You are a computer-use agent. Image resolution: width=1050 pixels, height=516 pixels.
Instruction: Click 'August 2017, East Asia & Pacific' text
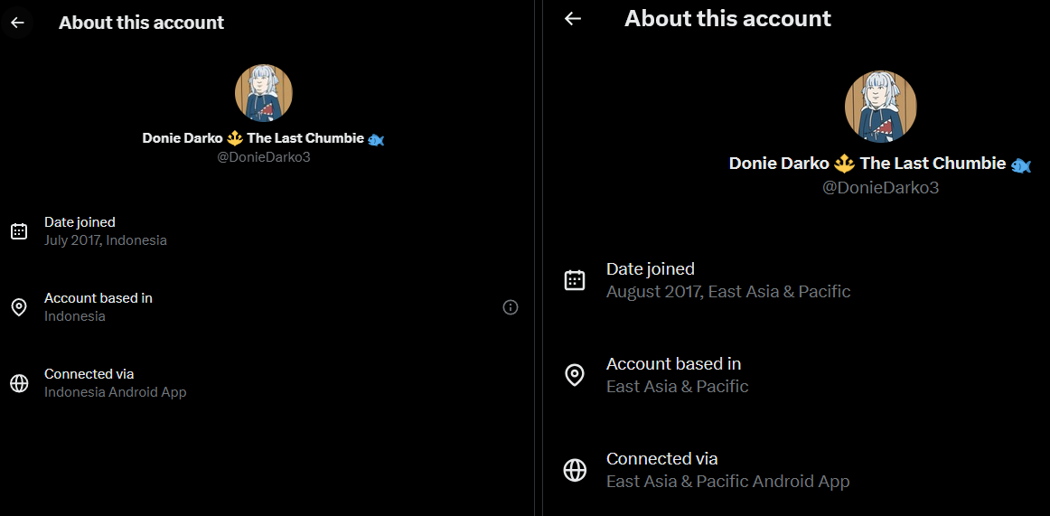(x=728, y=292)
